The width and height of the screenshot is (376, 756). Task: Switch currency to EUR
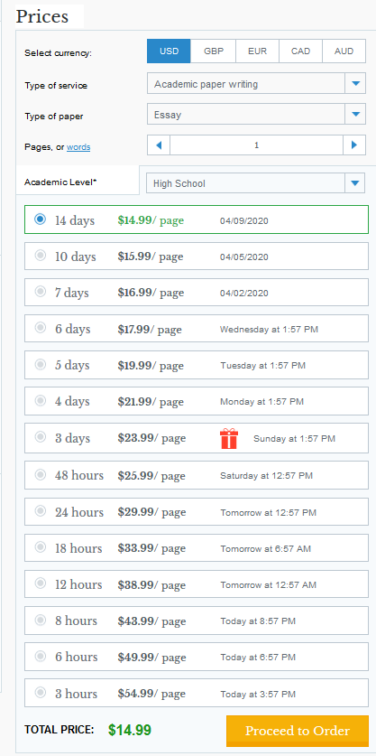coord(257,51)
